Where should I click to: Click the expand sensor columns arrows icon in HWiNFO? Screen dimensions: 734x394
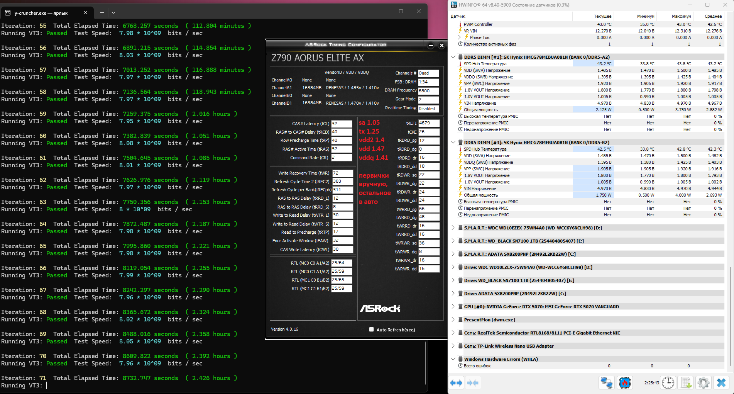(457, 383)
